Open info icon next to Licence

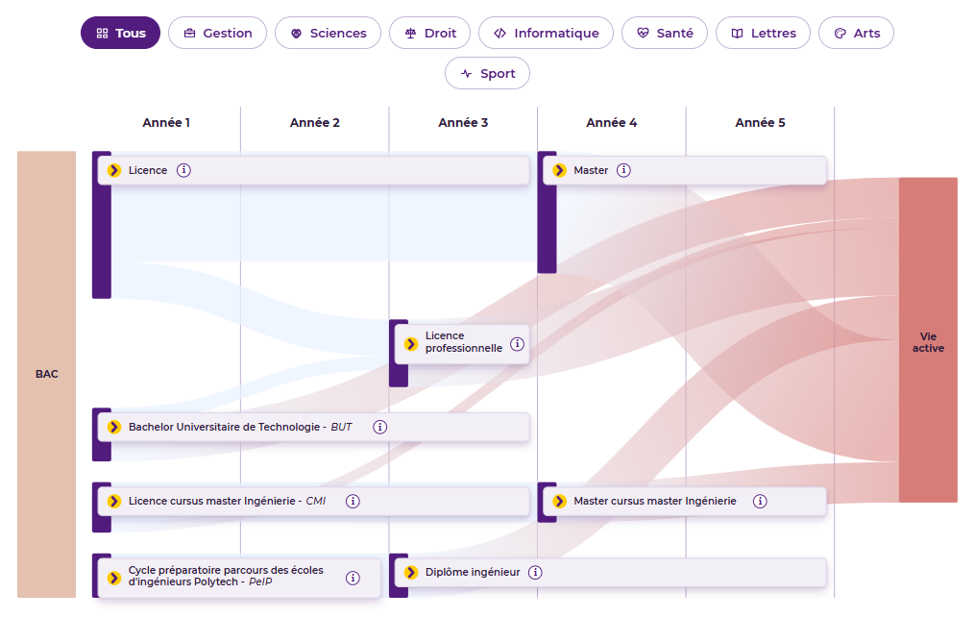coord(183,170)
